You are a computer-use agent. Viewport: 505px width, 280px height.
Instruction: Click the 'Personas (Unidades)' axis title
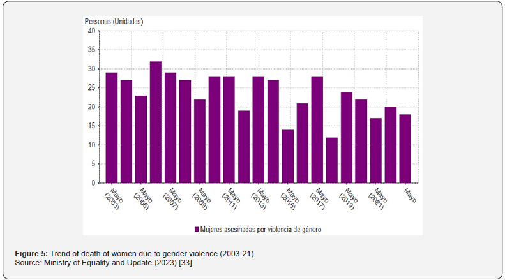pos(114,22)
